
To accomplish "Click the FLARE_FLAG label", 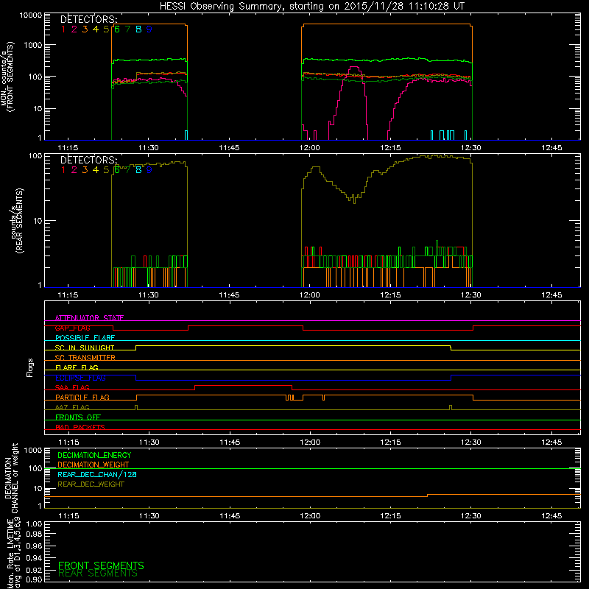I will 77,367.
